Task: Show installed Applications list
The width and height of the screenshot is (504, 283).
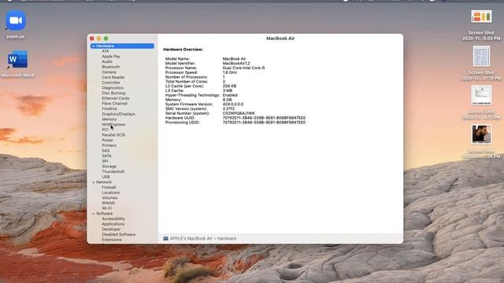Action: tap(113, 224)
